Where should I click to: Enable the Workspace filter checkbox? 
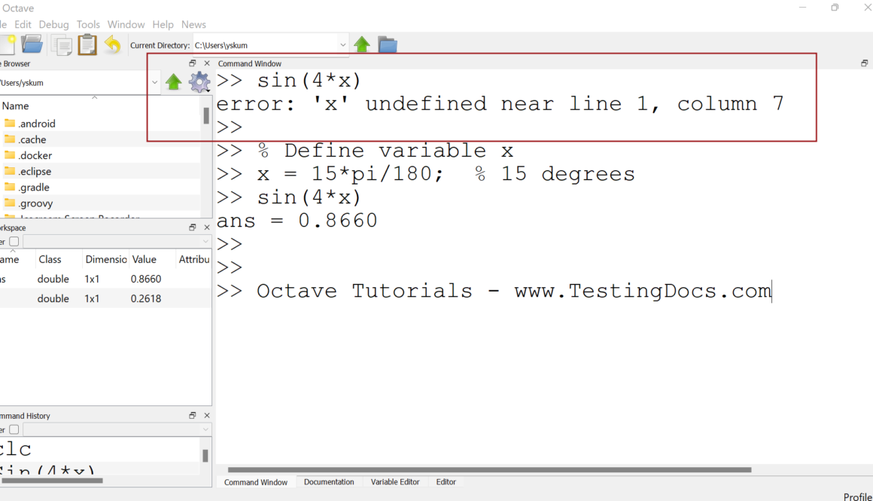[x=14, y=241]
